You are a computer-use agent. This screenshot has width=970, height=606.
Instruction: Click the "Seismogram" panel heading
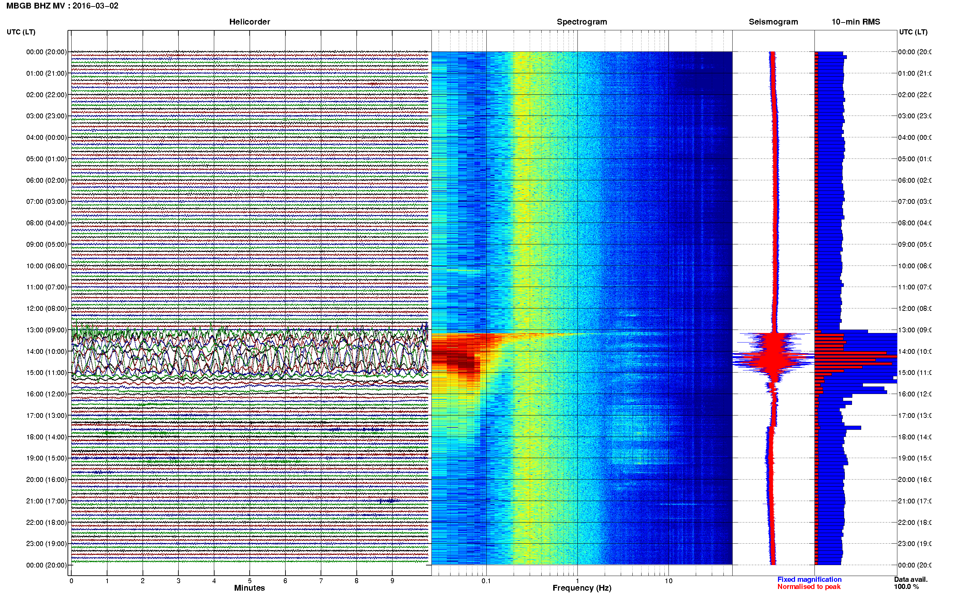(773, 22)
